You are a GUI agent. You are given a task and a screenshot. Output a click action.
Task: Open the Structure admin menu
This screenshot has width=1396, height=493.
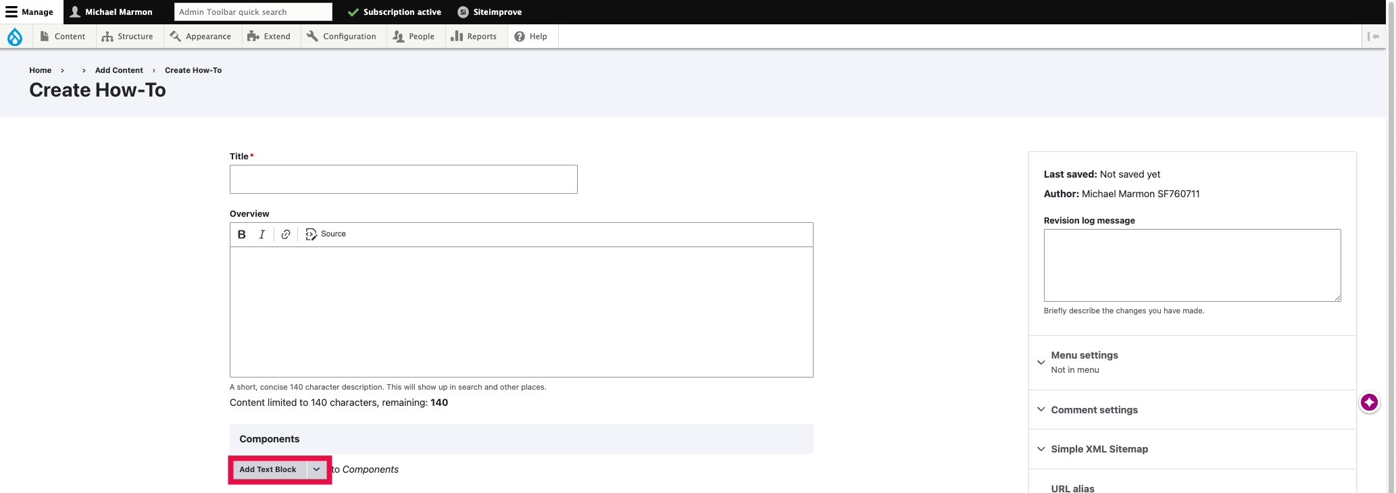128,36
